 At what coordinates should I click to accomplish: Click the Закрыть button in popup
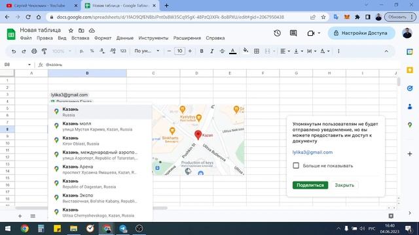point(344,185)
